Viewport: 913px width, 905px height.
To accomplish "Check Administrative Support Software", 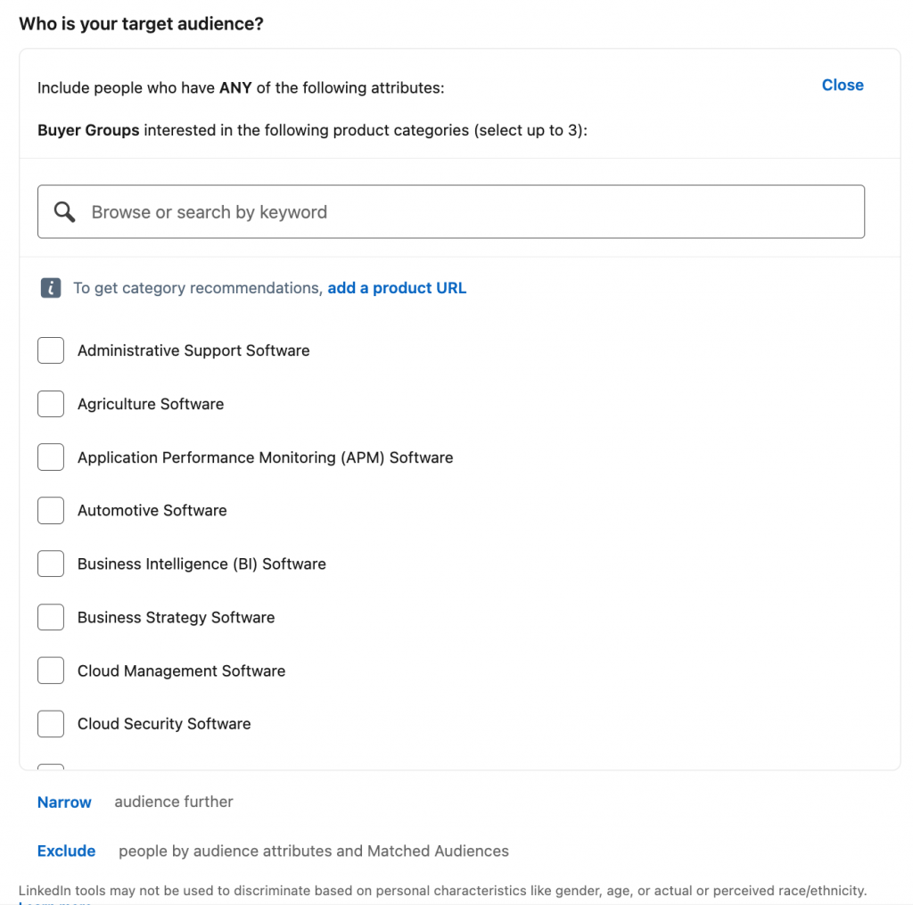I will 51,350.
